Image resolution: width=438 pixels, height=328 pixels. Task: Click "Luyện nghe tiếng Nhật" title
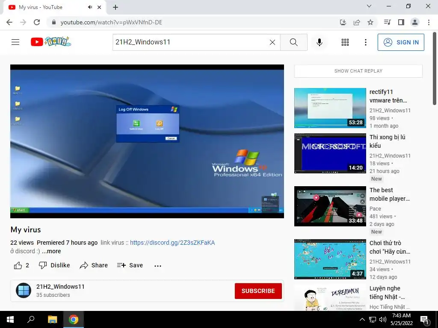[x=387, y=293]
